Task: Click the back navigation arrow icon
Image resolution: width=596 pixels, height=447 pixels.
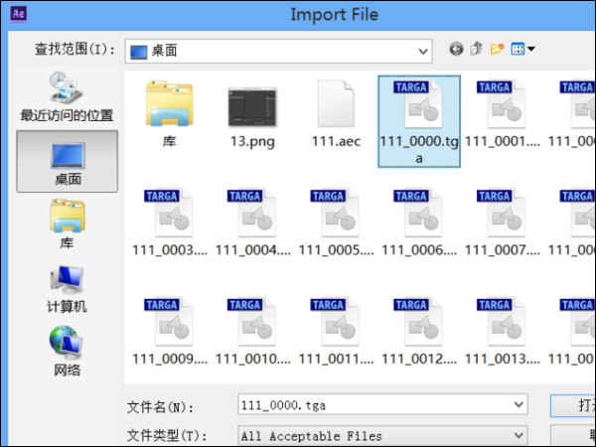Action: point(456,49)
